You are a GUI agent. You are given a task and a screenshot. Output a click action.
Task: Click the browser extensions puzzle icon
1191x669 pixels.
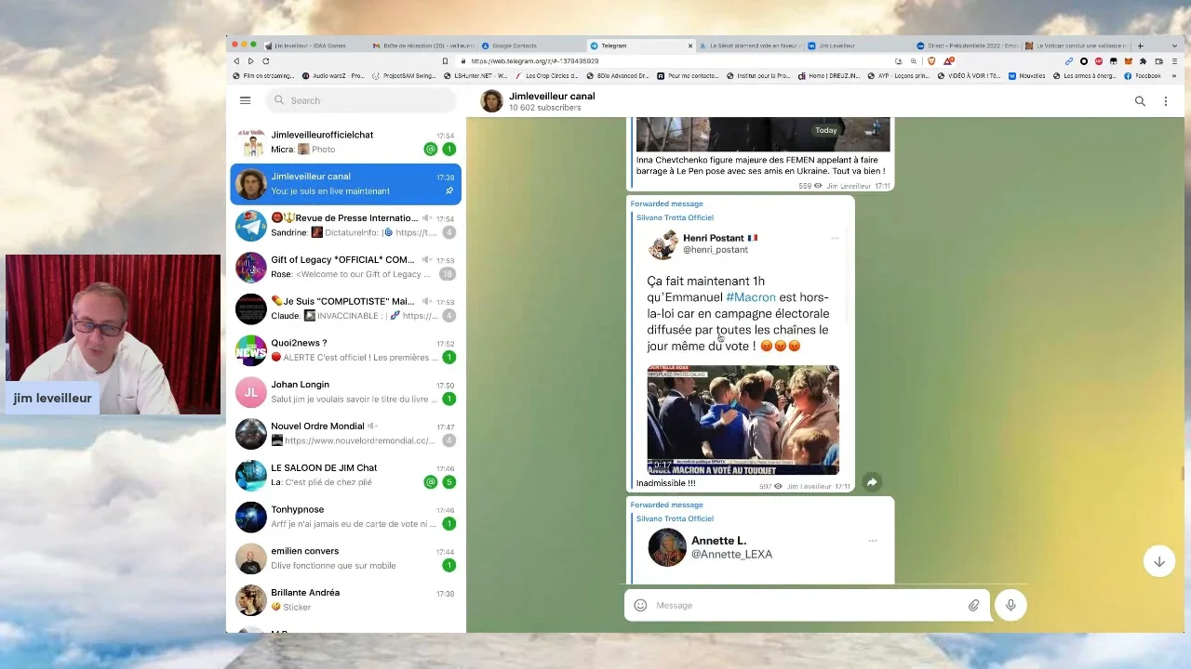point(1143,61)
